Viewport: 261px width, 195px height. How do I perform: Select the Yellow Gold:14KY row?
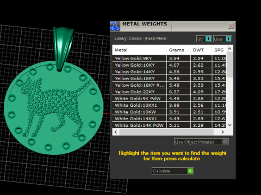(x=169, y=71)
